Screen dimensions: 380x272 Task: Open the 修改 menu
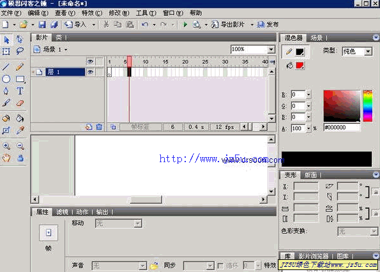coord(119,13)
